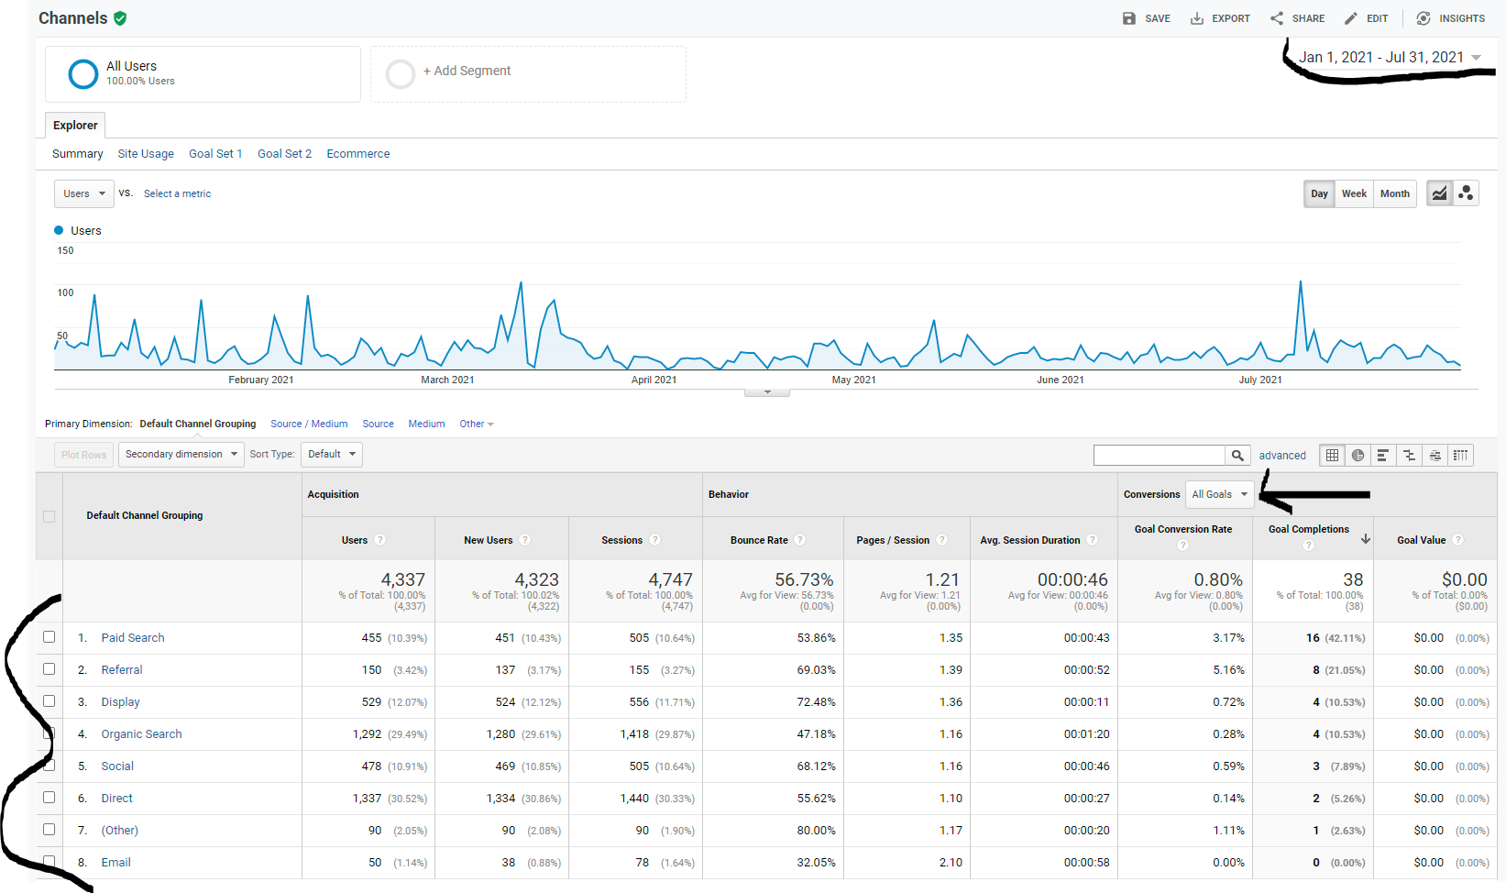This screenshot has height=893, width=1506.
Task: Click the advanced filter link
Action: click(x=1281, y=456)
